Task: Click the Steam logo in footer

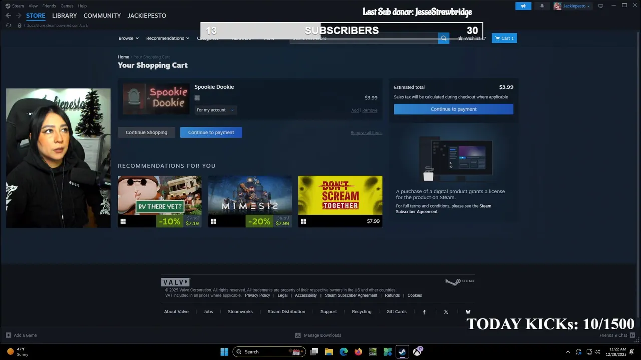Action: 459,282
